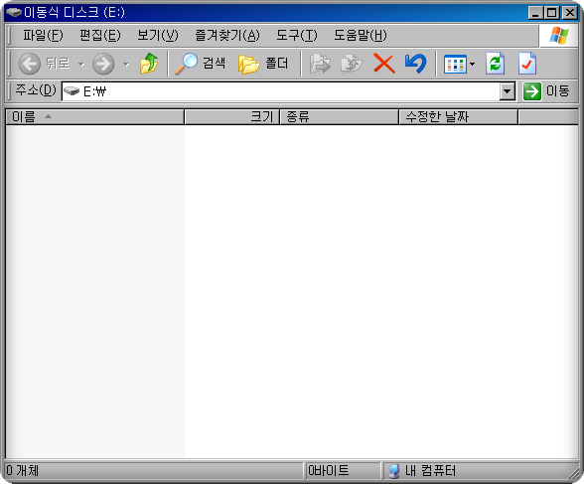Click the red X Delete icon
584x484 pixels.
click(x=384, y=64)
